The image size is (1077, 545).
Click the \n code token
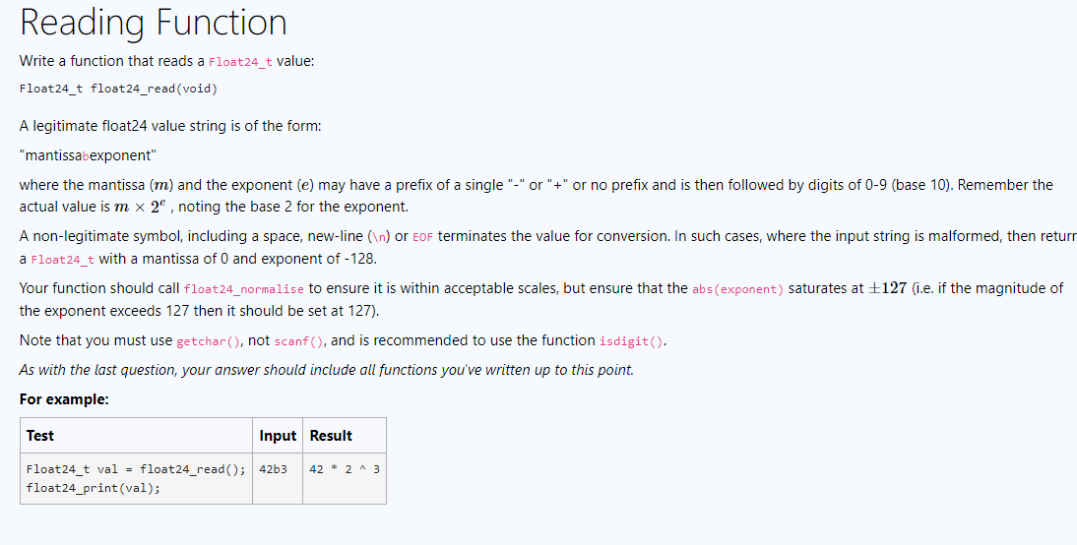[380, 237]
